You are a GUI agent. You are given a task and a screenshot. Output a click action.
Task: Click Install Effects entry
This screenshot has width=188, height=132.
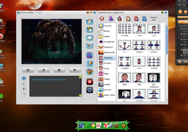click(x=107, y=95)
